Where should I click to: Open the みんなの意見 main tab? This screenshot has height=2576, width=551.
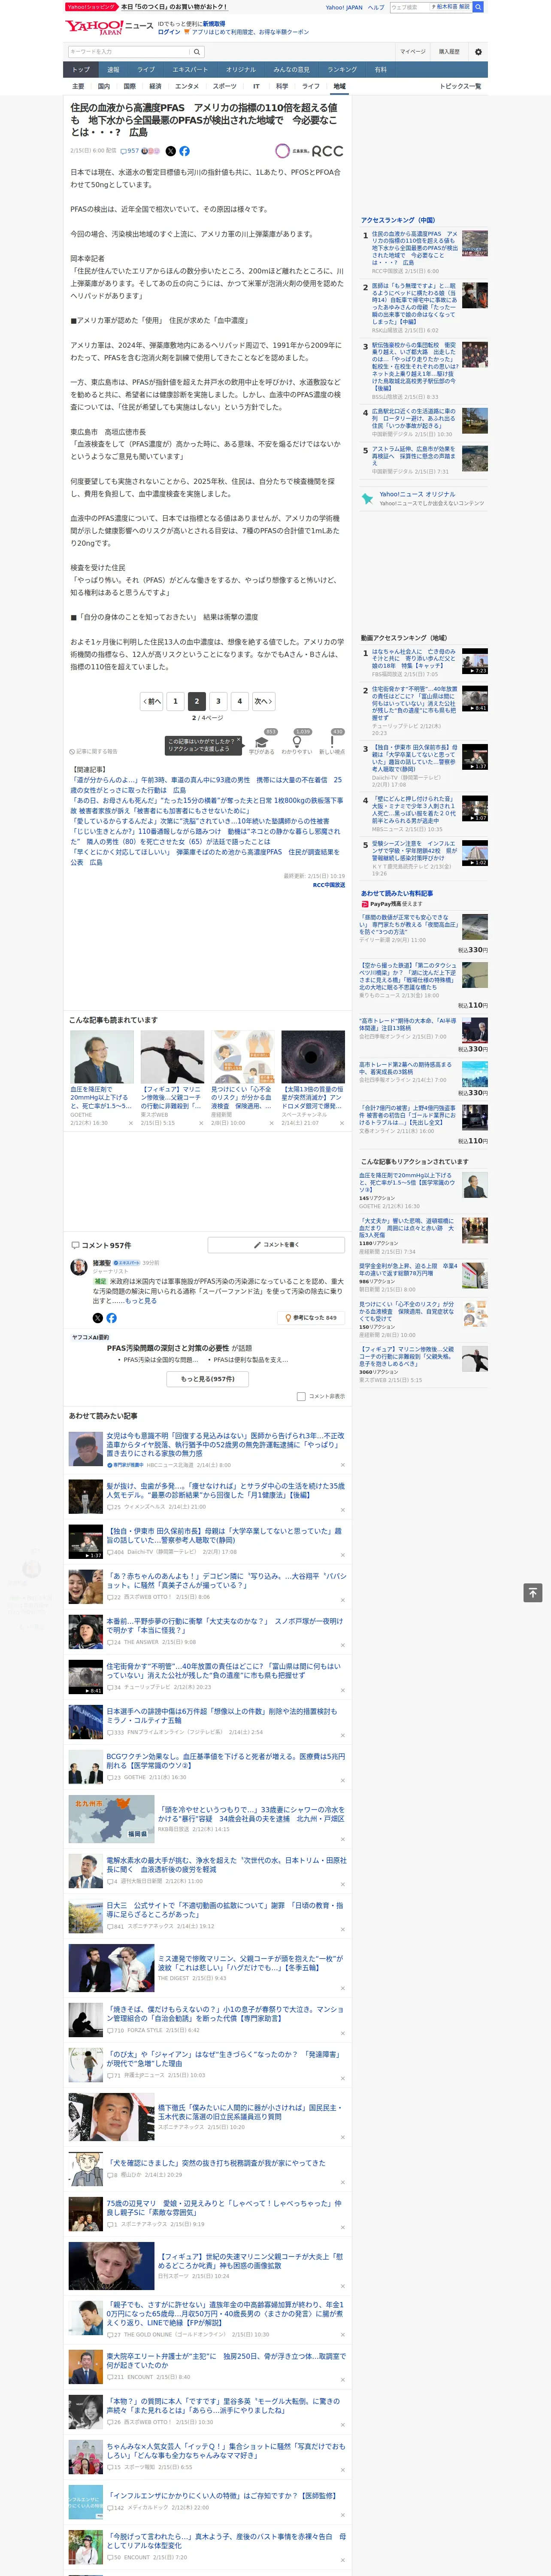pyautogui.click(x=291, y=69)
